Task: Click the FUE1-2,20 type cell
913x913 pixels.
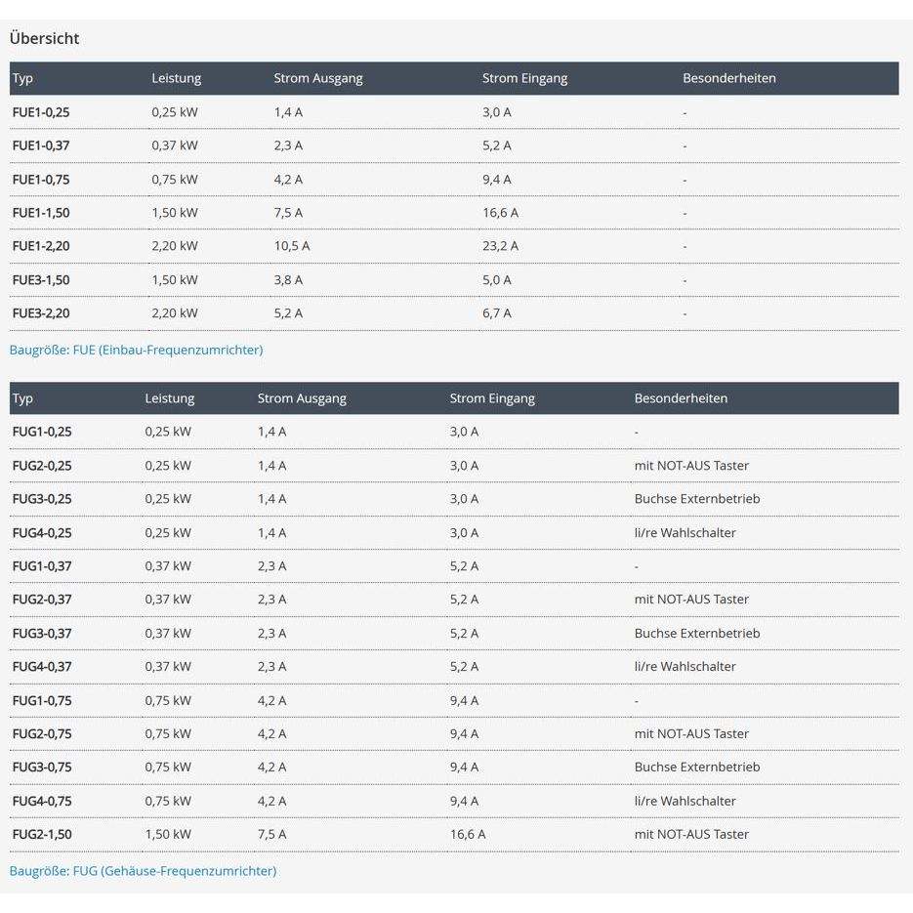Action: coord(41,246)
